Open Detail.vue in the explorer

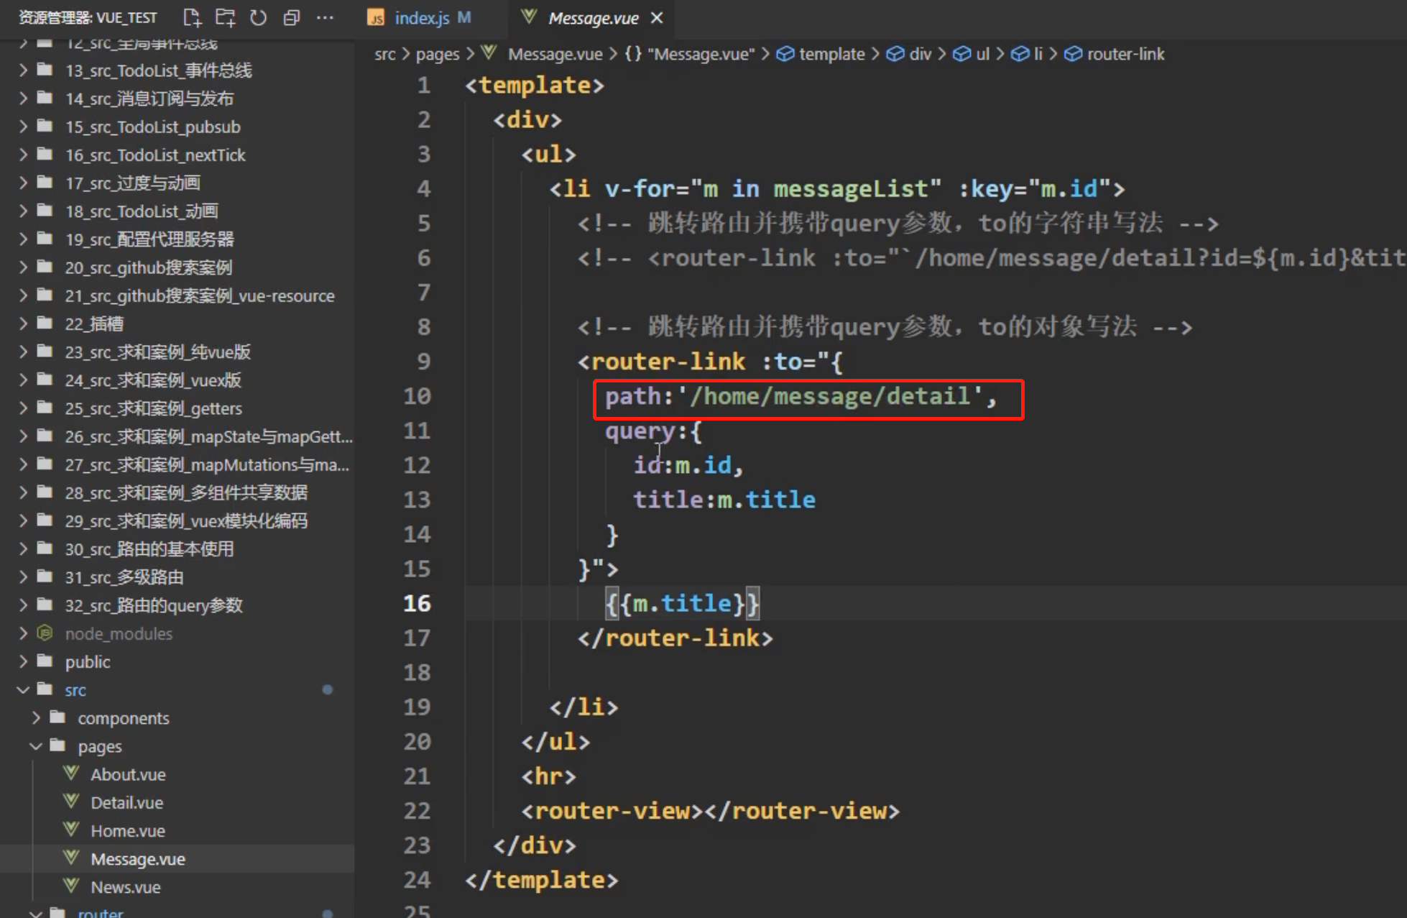point(126,802)
